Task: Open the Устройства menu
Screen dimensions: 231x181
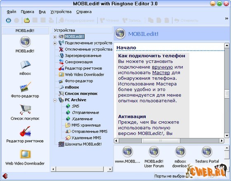Action: click(x=61, y=12)
